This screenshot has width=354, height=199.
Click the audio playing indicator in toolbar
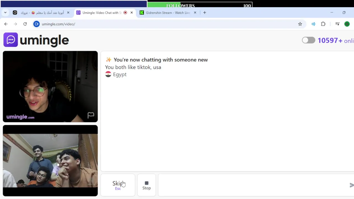pos(313,24)
